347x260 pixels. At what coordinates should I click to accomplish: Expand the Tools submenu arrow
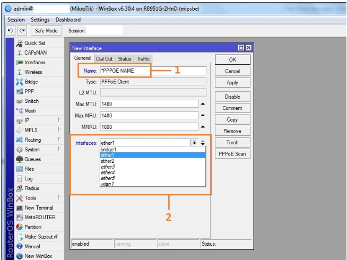tap(59, 197)
